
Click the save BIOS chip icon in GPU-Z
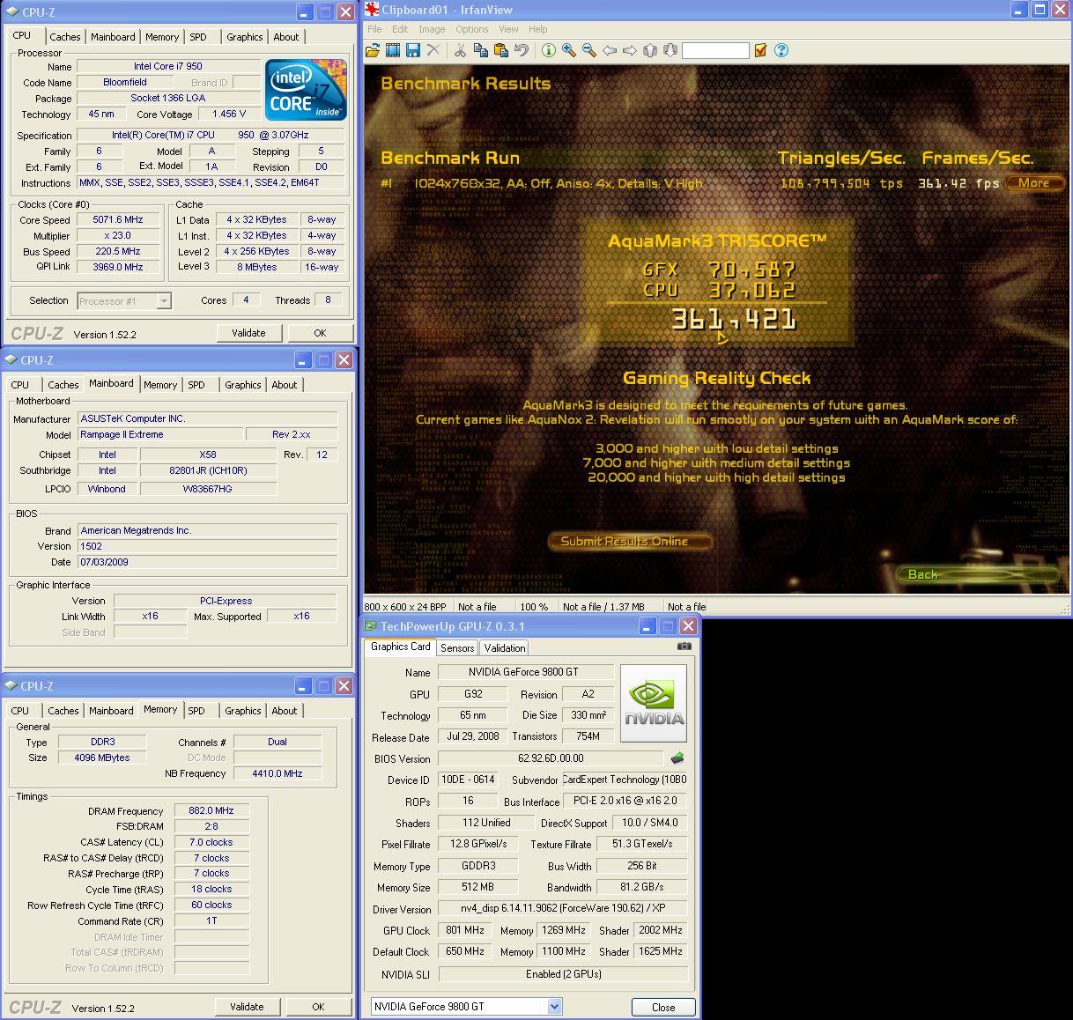(x=677, y=758)
